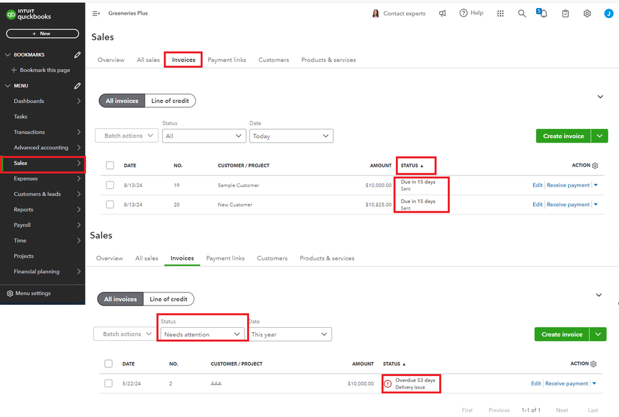Click the search magnifier icon

(x=522, y=14)
